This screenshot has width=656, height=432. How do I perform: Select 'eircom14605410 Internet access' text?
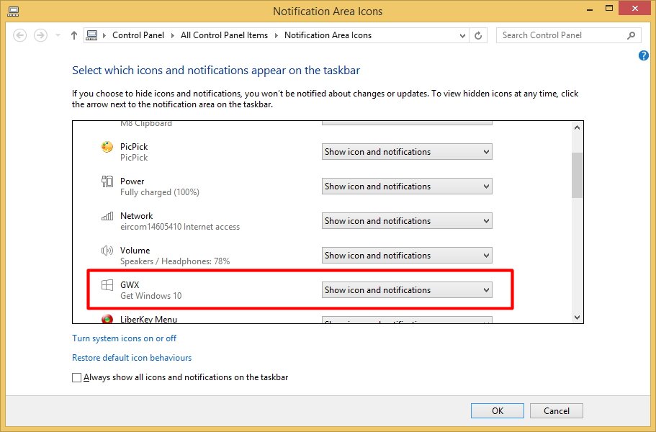tap(180, 227)
